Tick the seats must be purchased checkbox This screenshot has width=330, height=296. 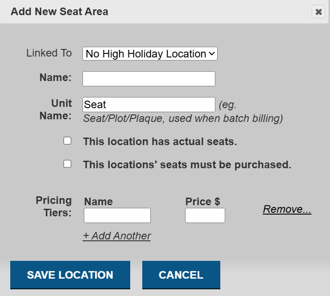coord(67,164)
